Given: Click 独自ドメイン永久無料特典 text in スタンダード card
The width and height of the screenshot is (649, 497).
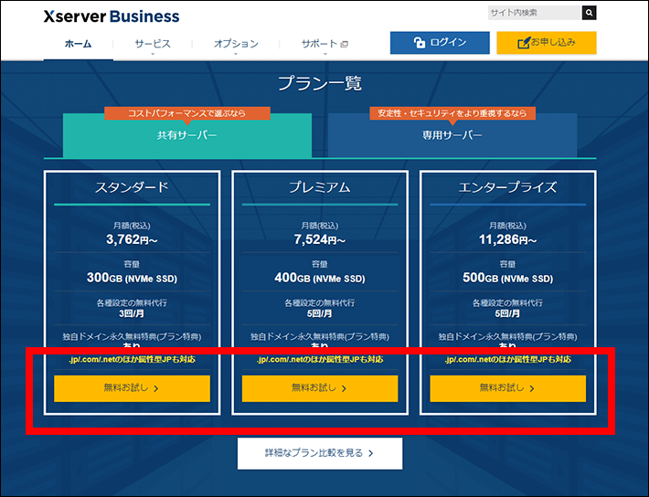Looking at the screenshot, I should point(132,337).
